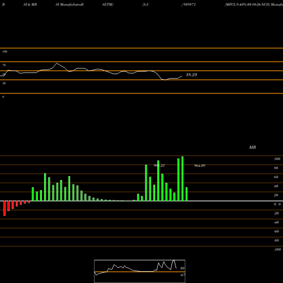Click the MR axis label '40'
The image size is (283, 283).
pyautogui.click(x=276, y=186)
